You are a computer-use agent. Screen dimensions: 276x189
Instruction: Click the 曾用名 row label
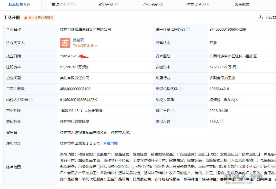coord(12,132)
